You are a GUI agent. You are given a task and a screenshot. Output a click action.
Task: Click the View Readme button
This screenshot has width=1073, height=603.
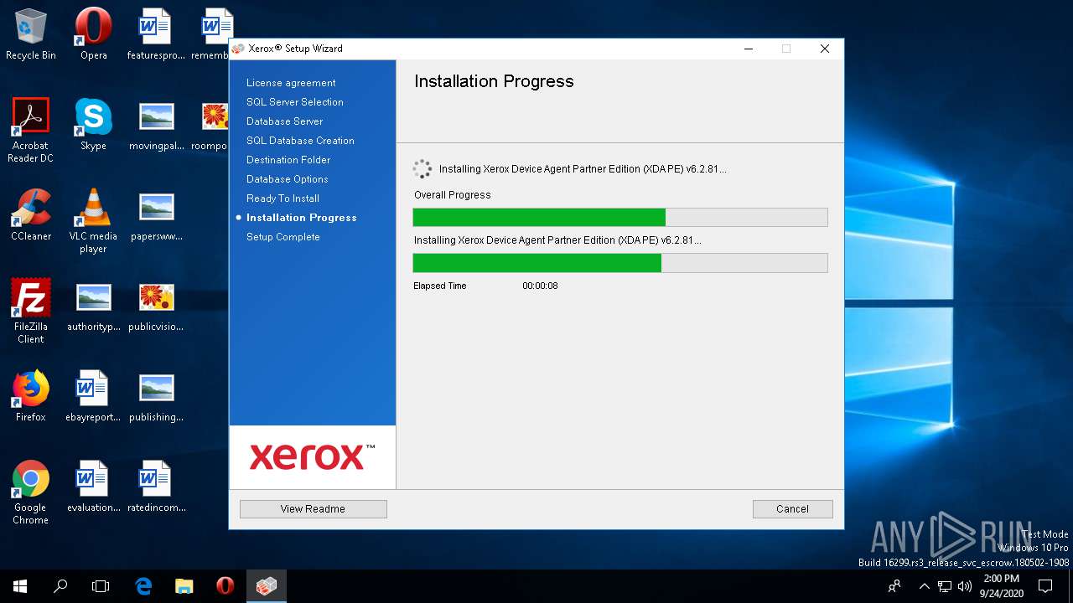tap(314, 509)
